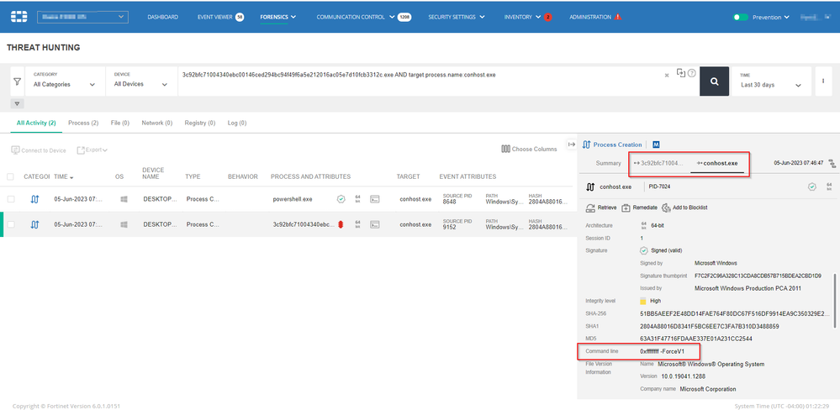This screenshot has height=410, width=840.
Task: Click into the threat hunting query field
Action: (420, 81)
